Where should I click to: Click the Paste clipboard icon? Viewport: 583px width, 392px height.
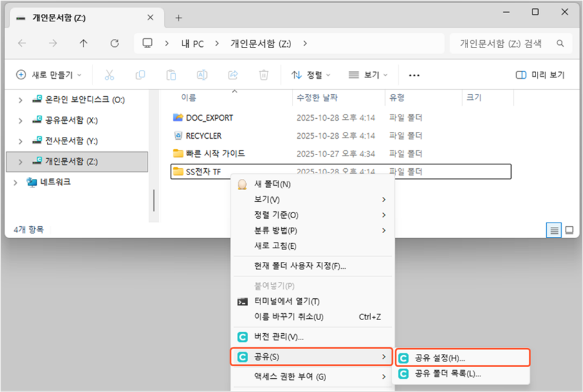click(x=171, y=75)
